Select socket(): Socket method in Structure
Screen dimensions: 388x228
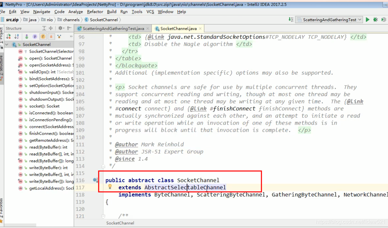(44, 106)
